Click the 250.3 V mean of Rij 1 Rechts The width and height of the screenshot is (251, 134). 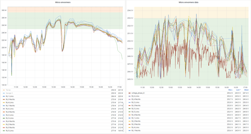pyautogui.click(x=246, y=131)
